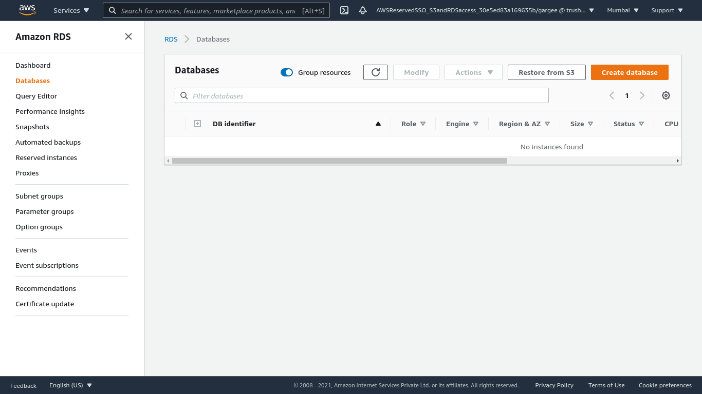This screenshot has width=702, height=394.
Task: Click page number 1
Action: pos(627,95)
